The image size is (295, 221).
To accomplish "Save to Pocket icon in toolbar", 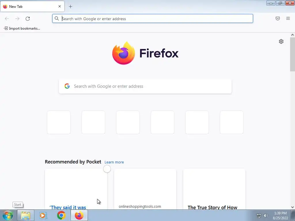I will pos(278,18).
